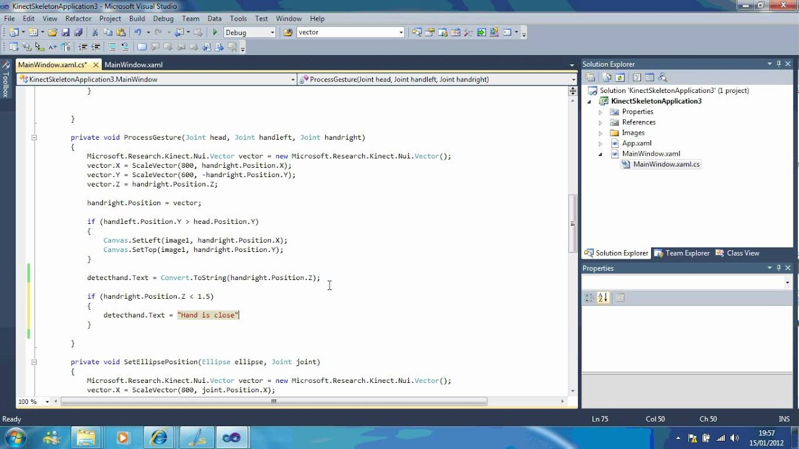Screen dimensions: 799x449
Task: Start debugging with the green play icon
Action: point(215,32)
